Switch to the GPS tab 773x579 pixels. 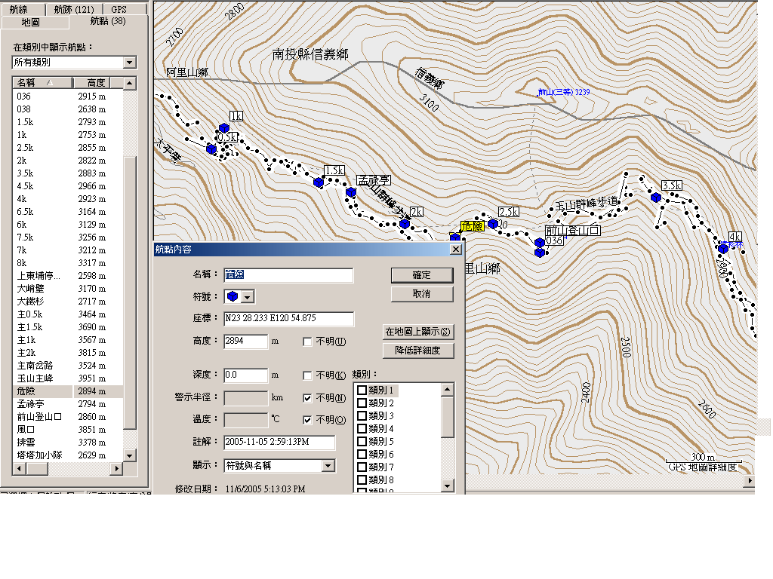125,9
